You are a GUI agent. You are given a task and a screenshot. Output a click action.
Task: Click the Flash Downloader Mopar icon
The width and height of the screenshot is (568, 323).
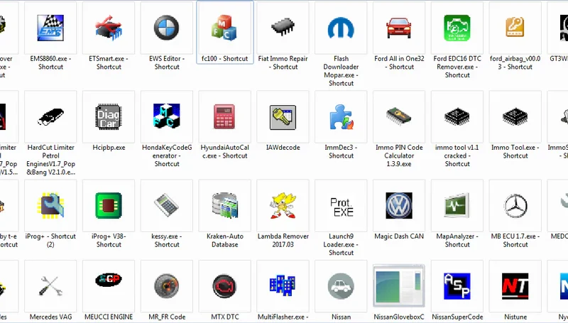[341, 28]
